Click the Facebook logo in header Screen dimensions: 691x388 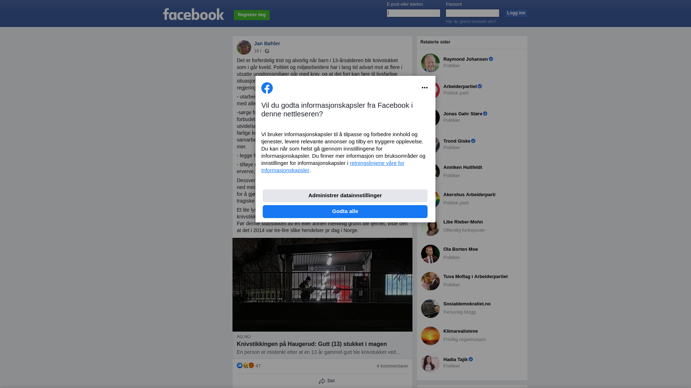(x=193, y=14)
